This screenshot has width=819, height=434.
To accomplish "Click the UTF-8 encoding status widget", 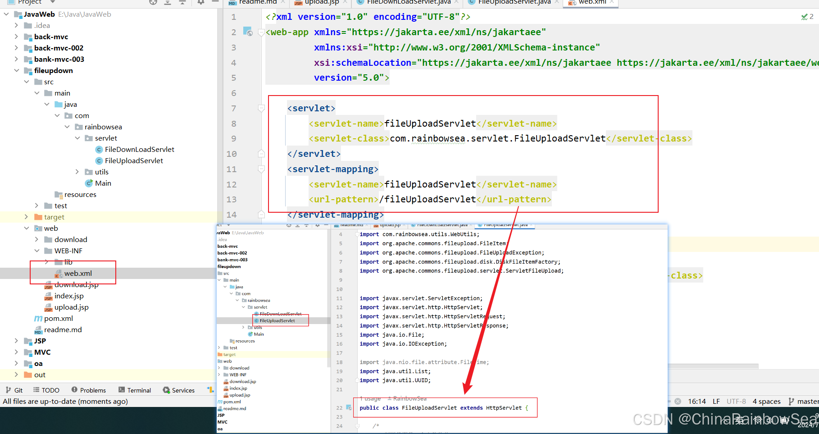I will tap(736, 401).
